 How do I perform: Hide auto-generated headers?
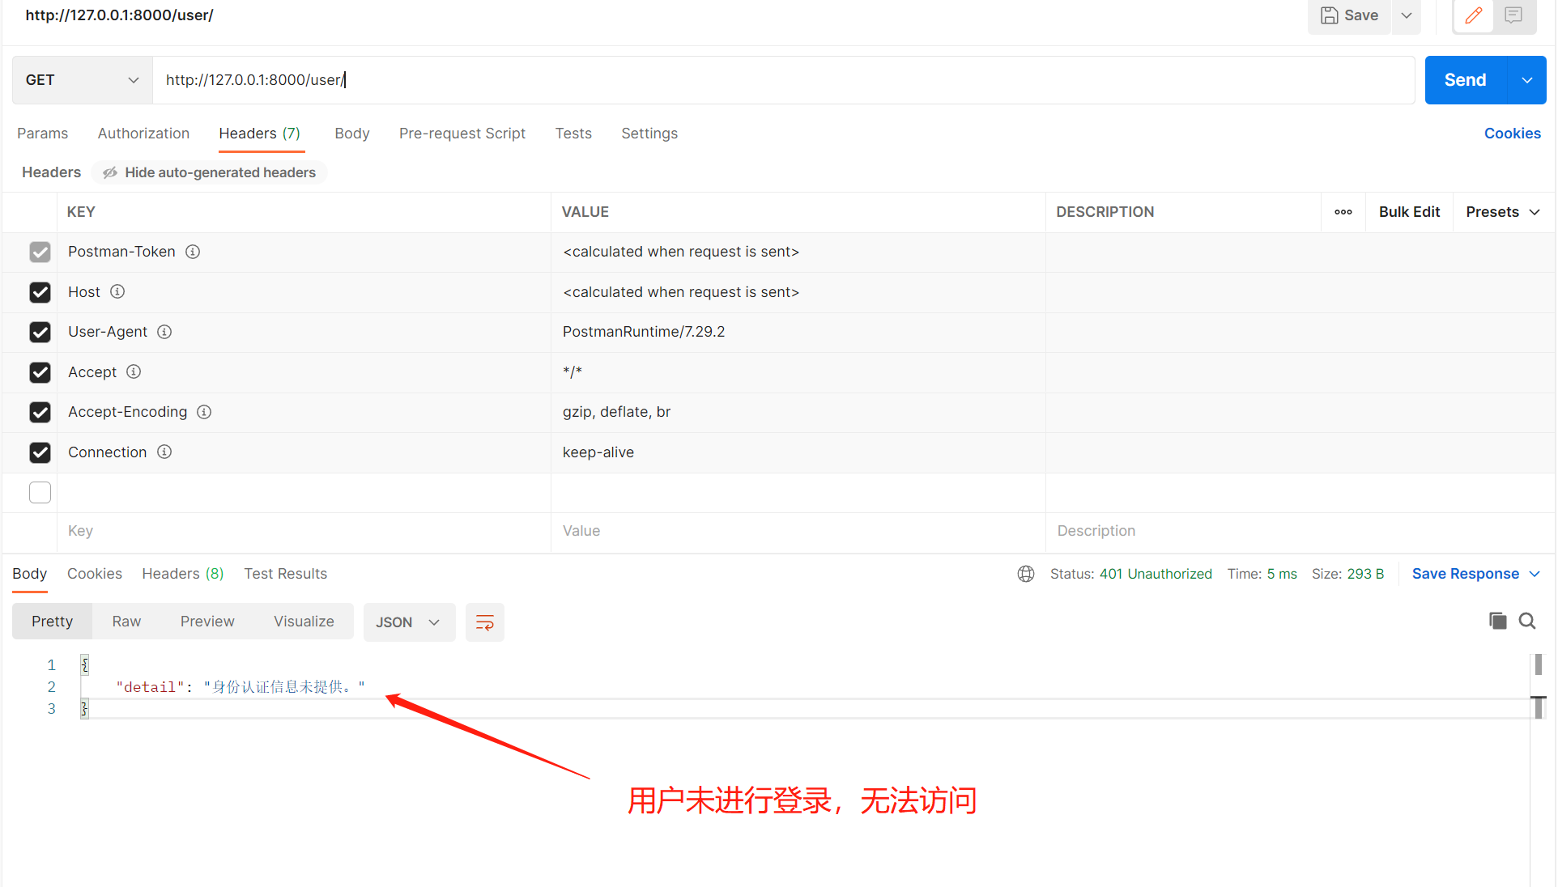pyautogui.click(x=210, y=172)
